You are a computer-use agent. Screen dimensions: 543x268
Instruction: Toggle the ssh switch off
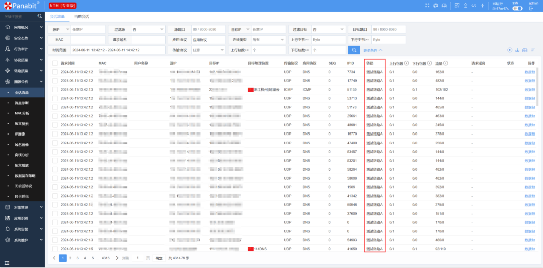pos(517,8)
